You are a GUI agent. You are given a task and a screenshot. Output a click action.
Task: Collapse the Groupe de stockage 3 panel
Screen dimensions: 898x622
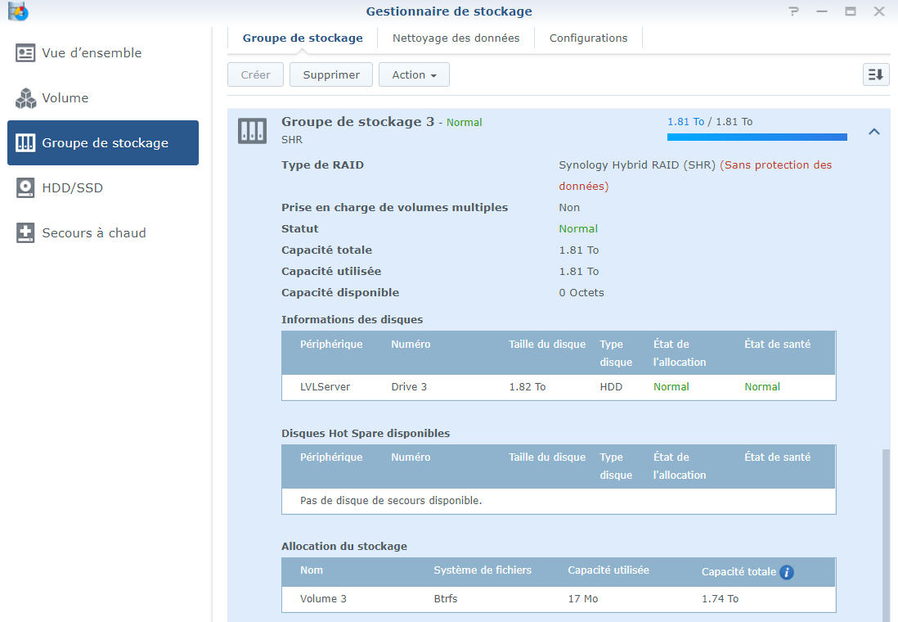coord(873,131)
